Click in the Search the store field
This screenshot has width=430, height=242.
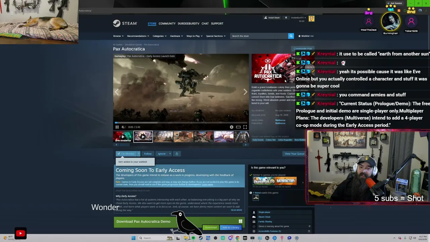click(x=259, y=36)
